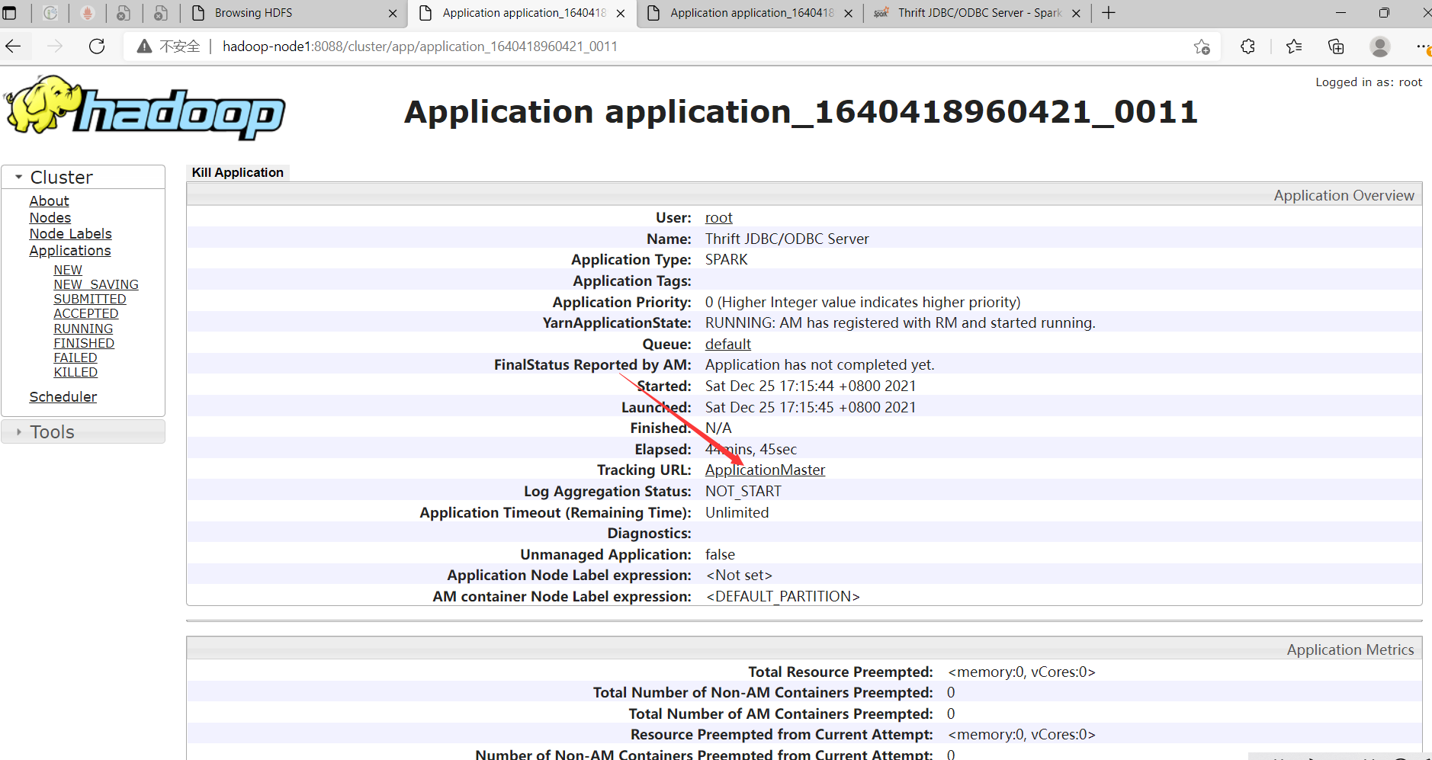1432x760 pixels.
Task: Collapse the Cluster sidebar section
Action: point(18,176)
